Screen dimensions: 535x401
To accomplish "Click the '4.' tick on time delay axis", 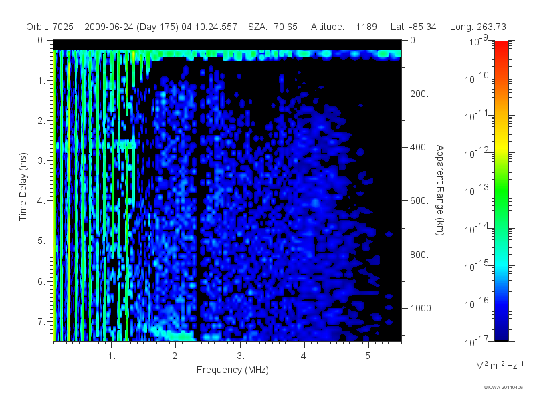I will pyautogui.click(x=41, y=201).
